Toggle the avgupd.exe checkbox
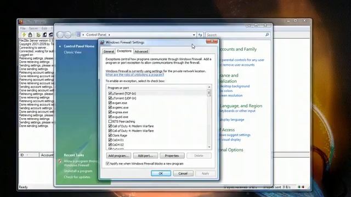351x197 pixels. [110, 117]
